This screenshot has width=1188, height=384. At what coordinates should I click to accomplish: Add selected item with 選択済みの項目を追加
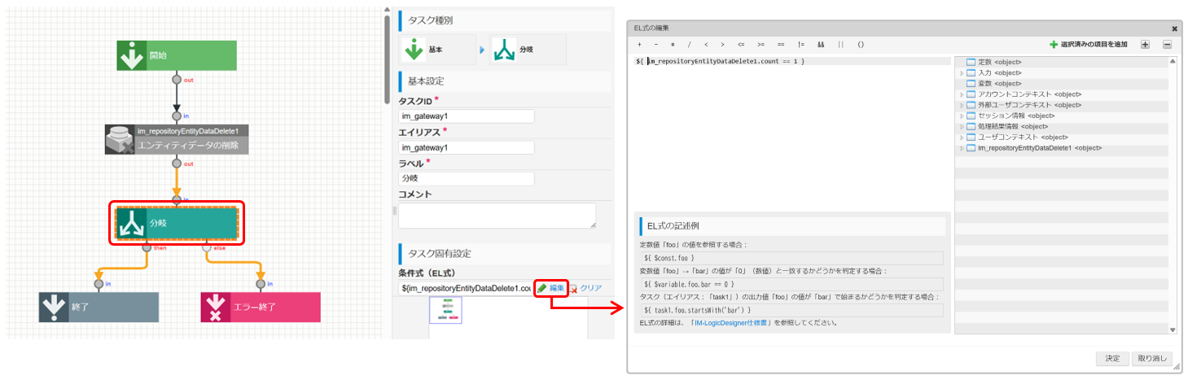pyautogui.click(x=1088, y=44)
